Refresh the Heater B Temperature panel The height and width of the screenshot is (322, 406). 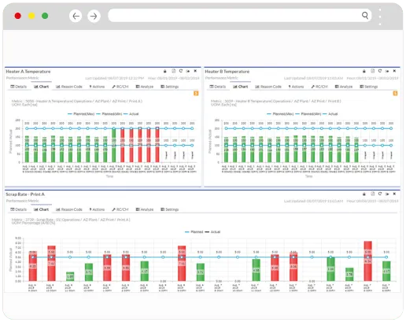(380, 71)
